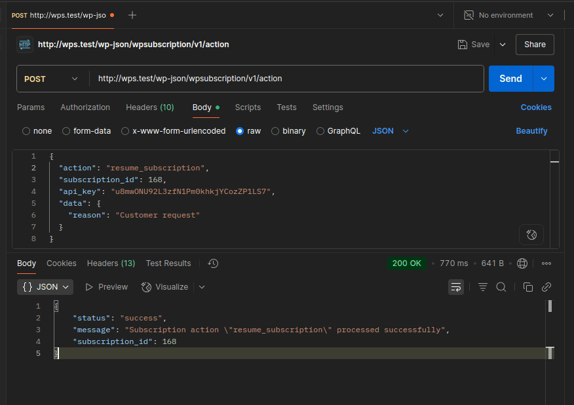Toggle word wrap in response viewer
The image size is (574, 405).
click(x=456, y=287)
